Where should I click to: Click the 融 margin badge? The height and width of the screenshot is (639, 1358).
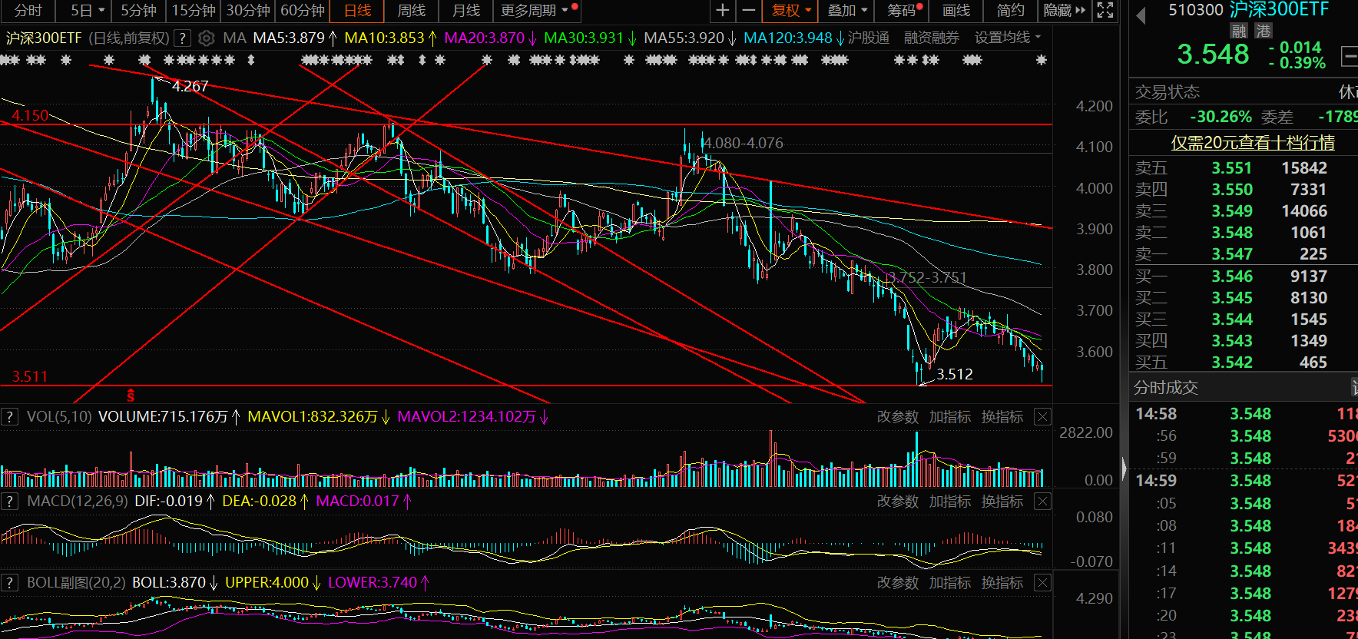tap(1238, 31)
